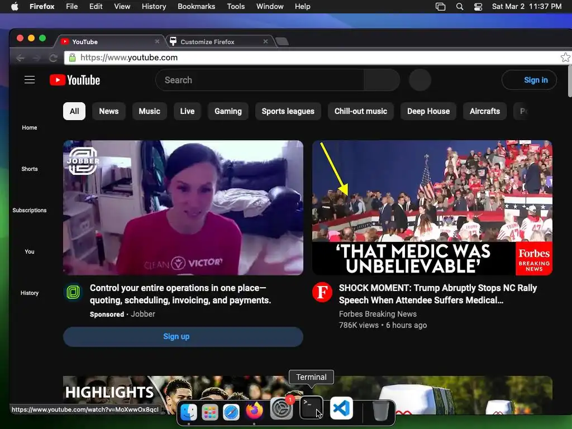
Task: Open the Tools menu
Action: click(x=236, y=7)
